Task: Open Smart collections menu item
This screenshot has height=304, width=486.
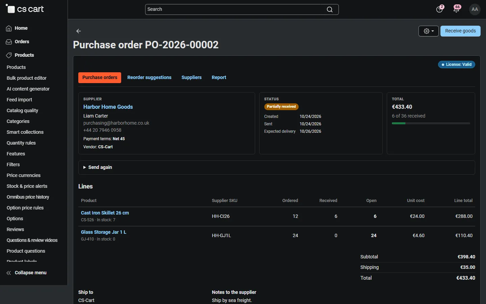Action: coord(25,132)
